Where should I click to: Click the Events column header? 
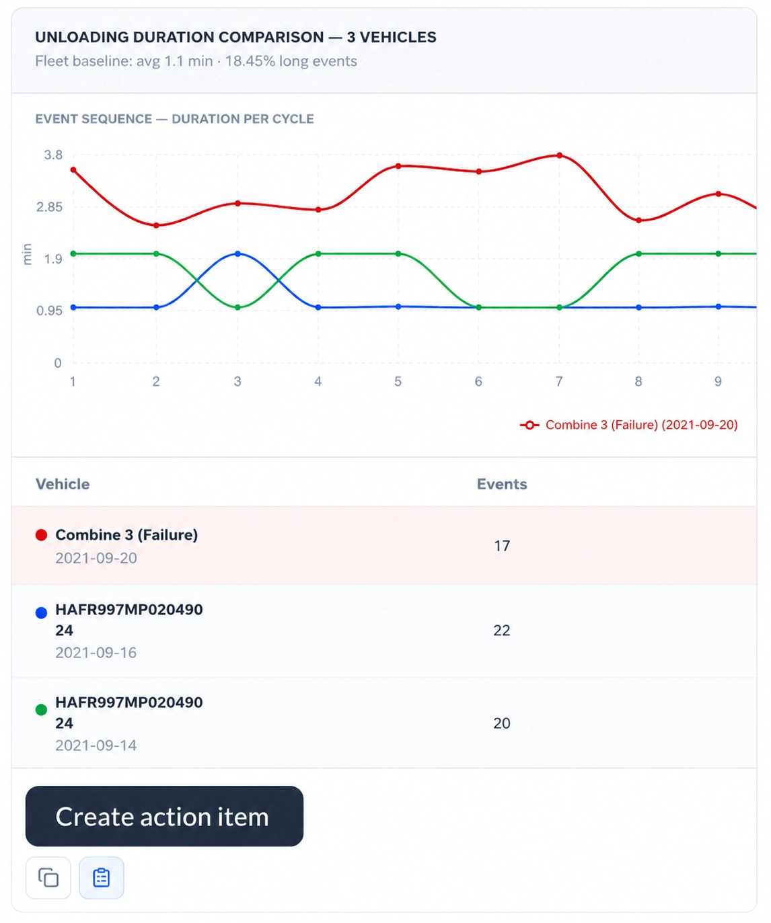502,484
